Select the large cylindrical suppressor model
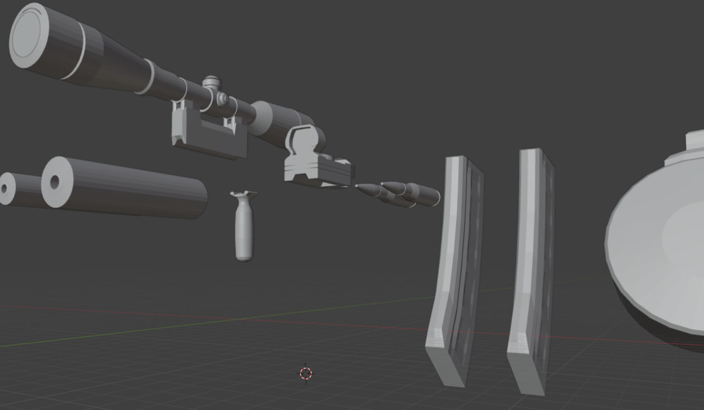704x410 pixels. (x=124, y=187)
